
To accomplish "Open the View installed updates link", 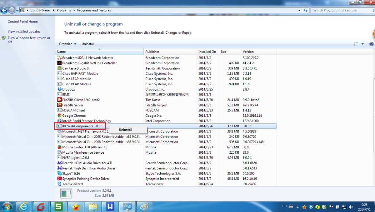I will click(x=24, y=32).
